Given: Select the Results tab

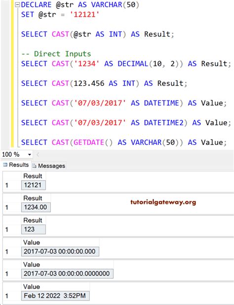Looking at the screenshot, I should pos(16,165).
